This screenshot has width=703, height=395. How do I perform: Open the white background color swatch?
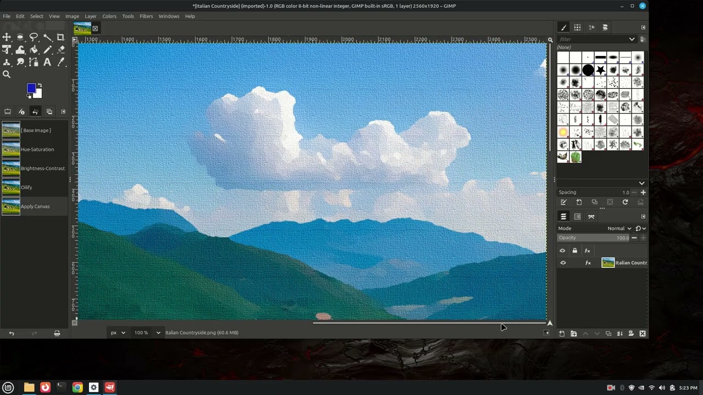pos(38,94)
